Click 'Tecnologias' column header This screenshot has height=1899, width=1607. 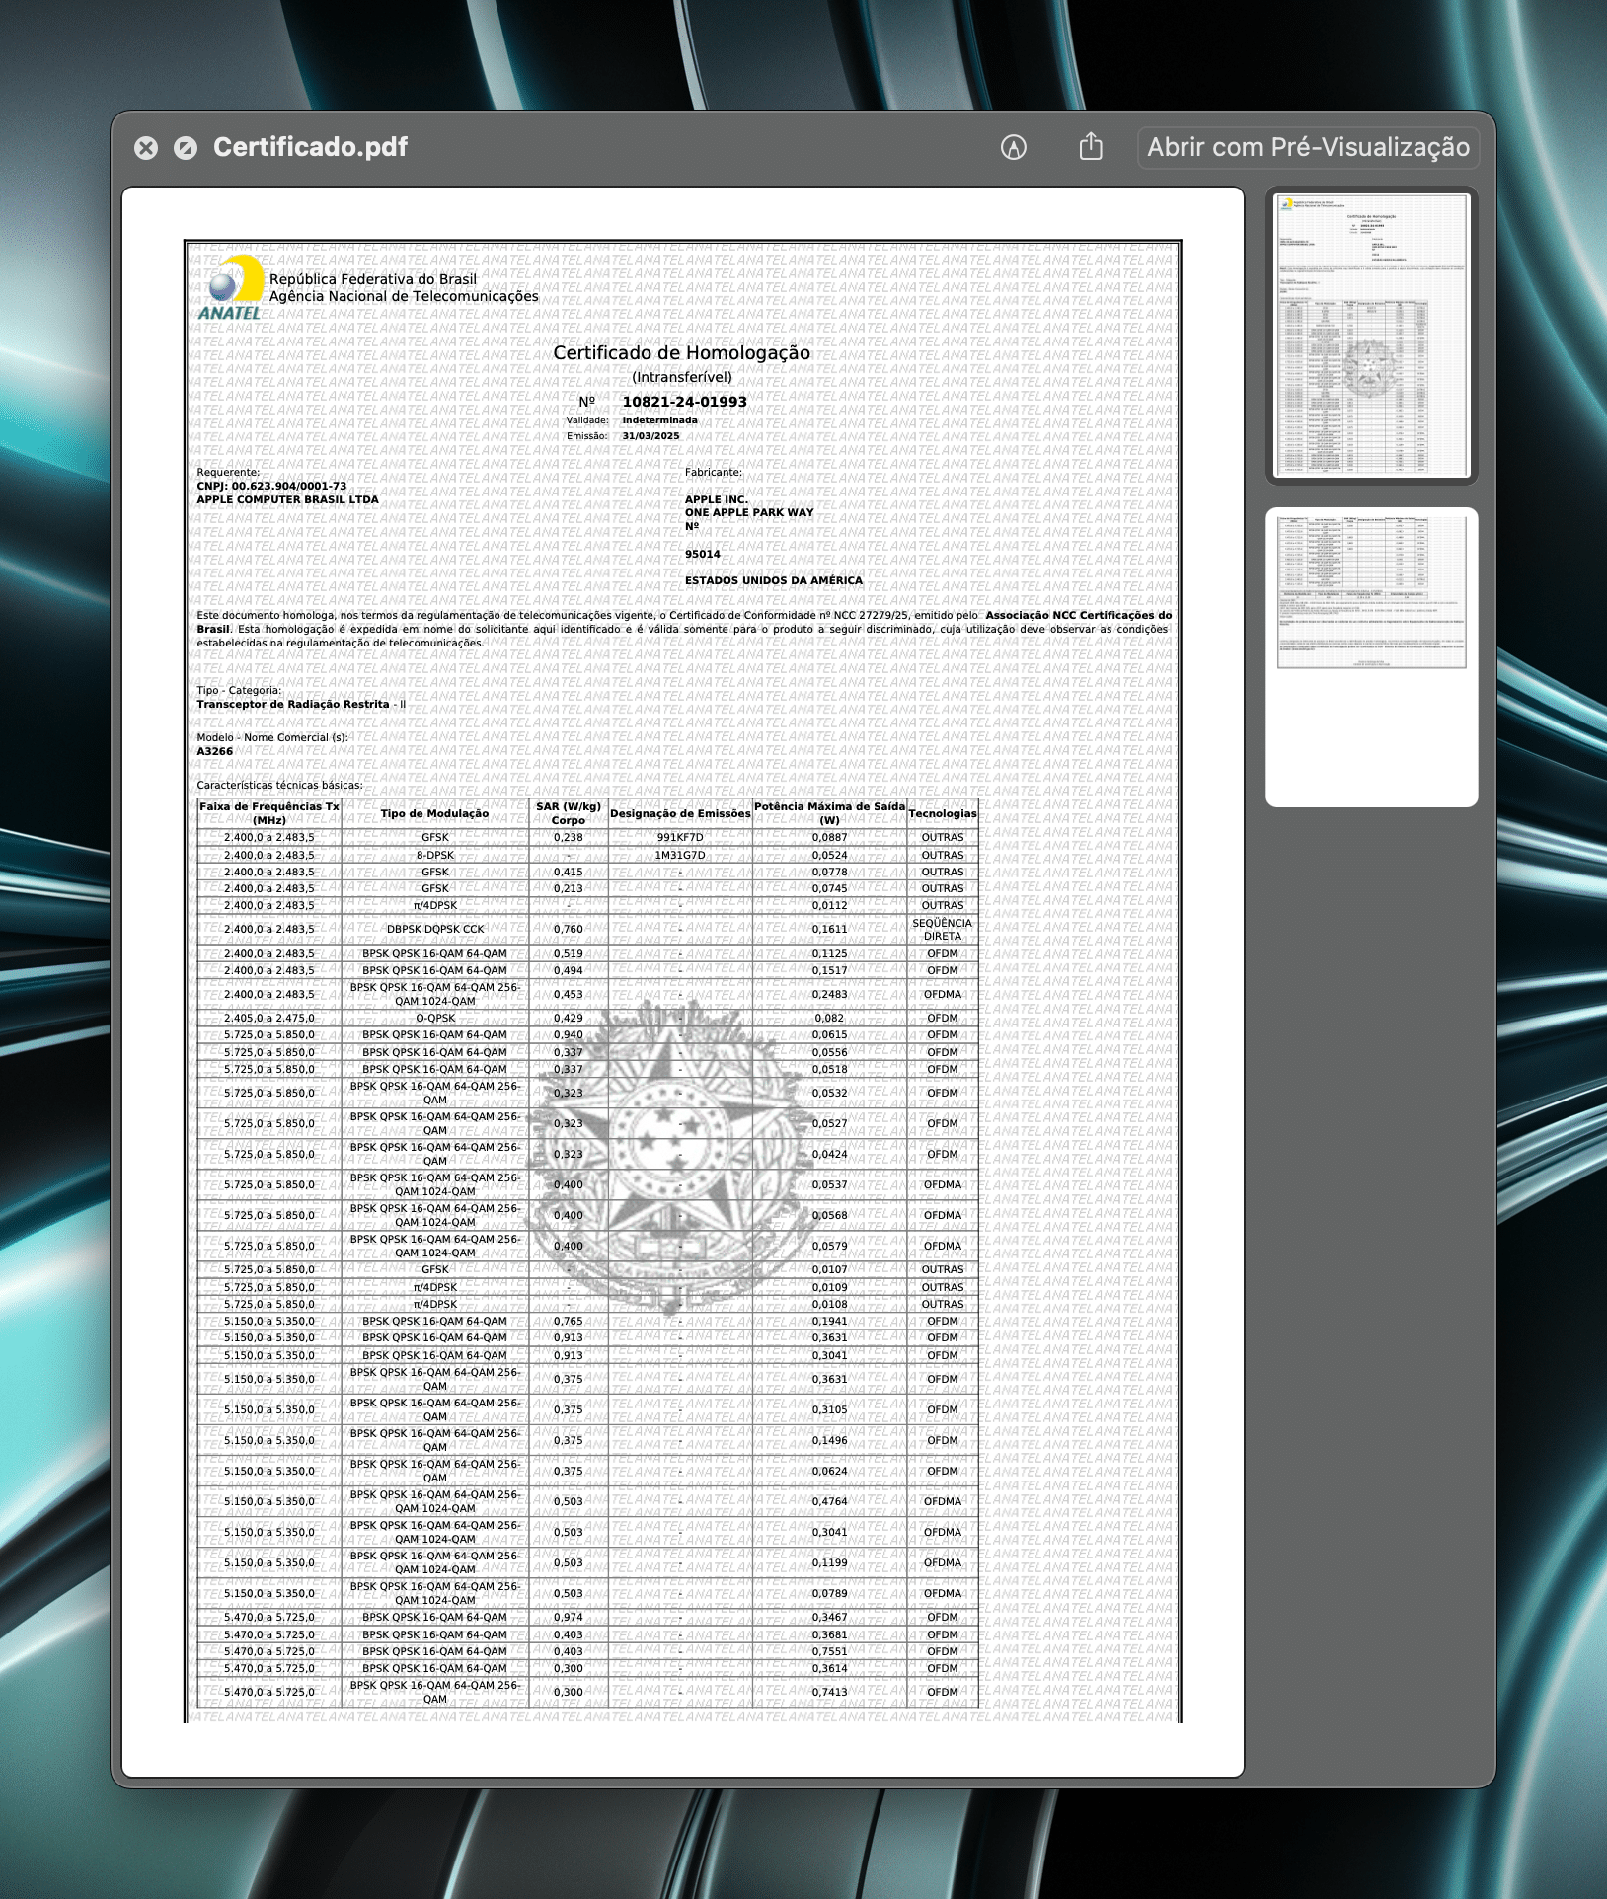(943, 813)
